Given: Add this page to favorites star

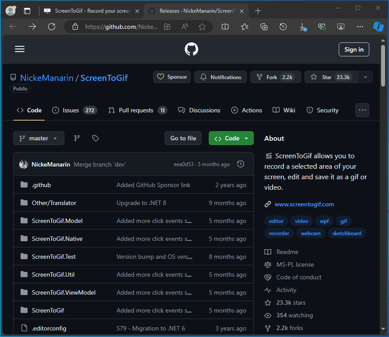Looking at the screenshot, I should tap(202, 27).
